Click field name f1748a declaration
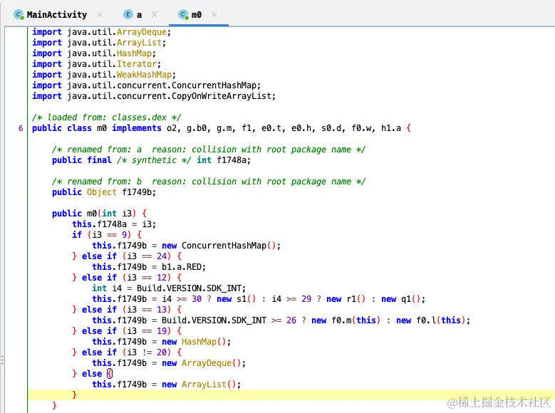 [x=232, y=160]
